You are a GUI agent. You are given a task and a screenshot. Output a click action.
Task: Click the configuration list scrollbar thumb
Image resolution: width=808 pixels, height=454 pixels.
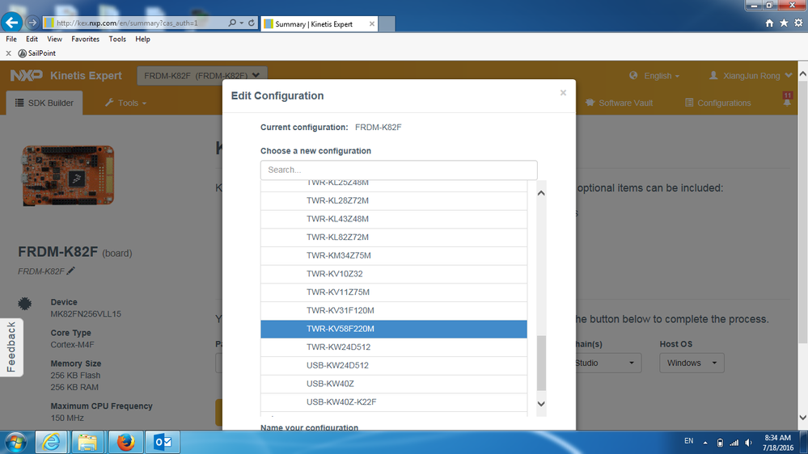[541, 363]
